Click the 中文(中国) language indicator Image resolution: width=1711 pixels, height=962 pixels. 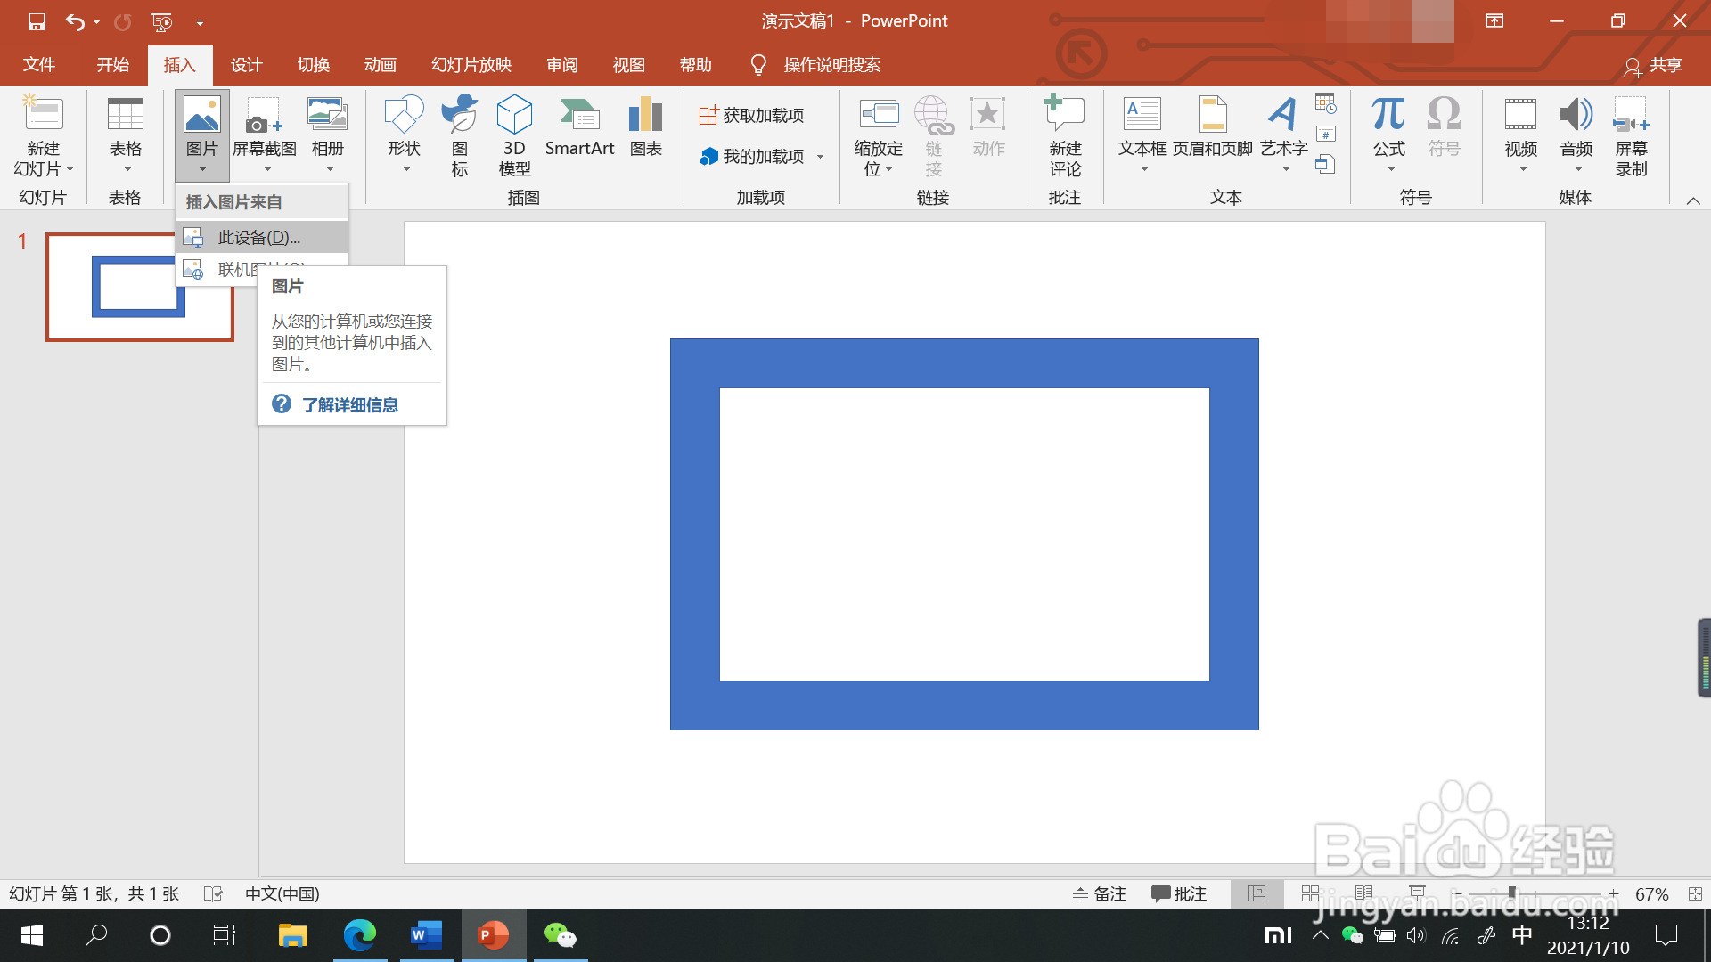[x=282, y=893]
